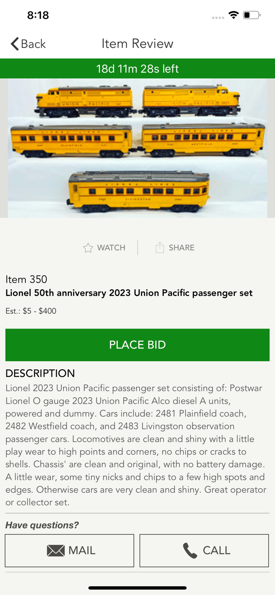Tap the home indicator bar

coord(137,587)
